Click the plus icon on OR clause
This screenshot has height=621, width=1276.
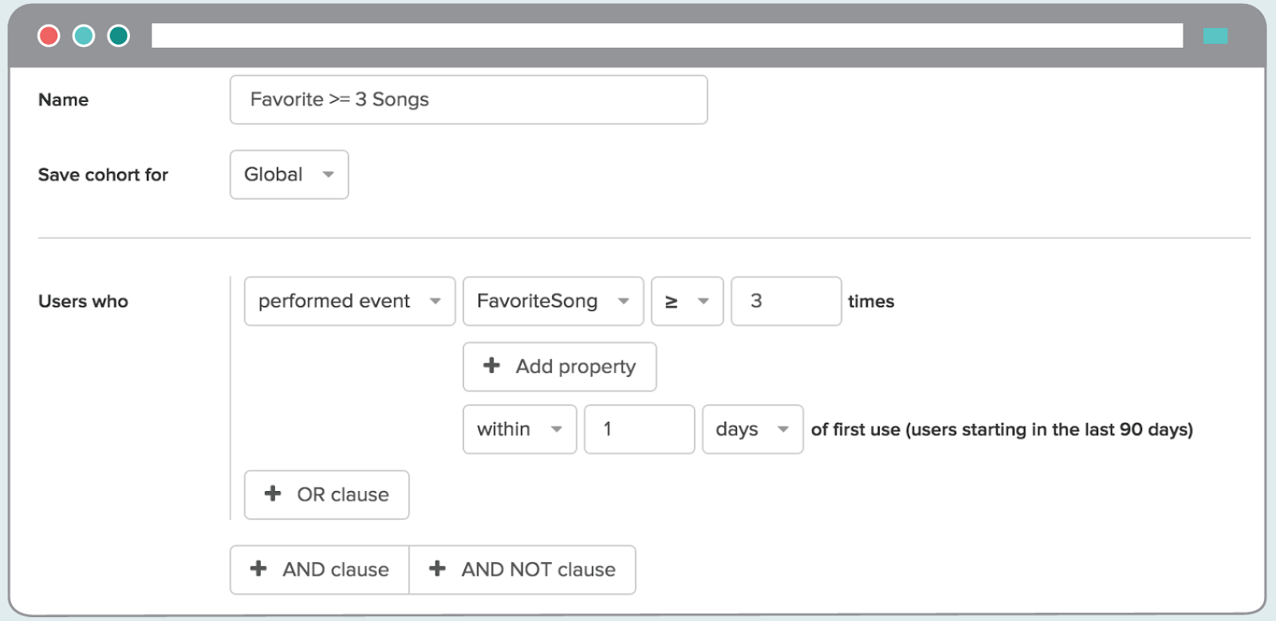tap(273, 493)
